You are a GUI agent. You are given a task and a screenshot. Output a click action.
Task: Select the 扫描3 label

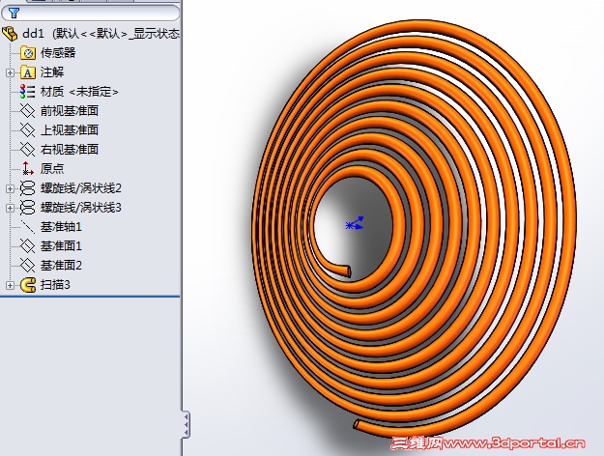pos(55,285)
